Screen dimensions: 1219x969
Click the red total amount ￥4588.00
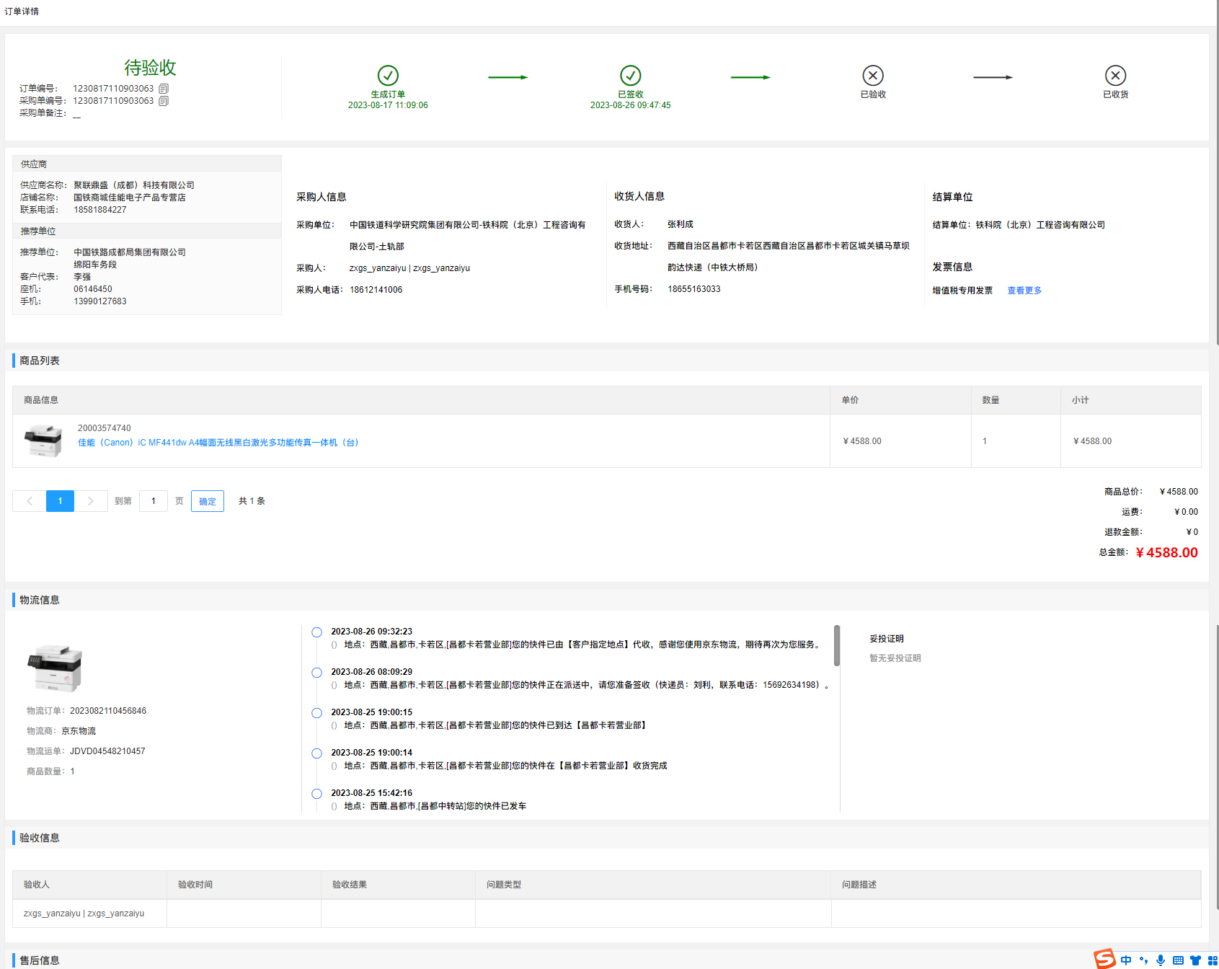tap(1166, 552)
